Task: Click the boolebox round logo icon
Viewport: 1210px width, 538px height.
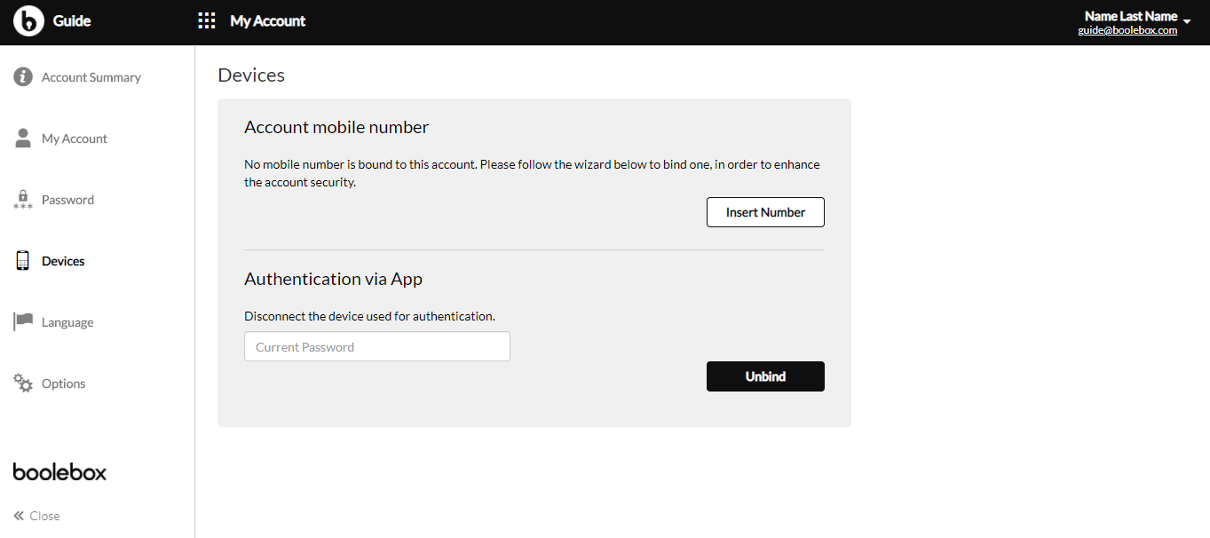Action: point(28,20)
